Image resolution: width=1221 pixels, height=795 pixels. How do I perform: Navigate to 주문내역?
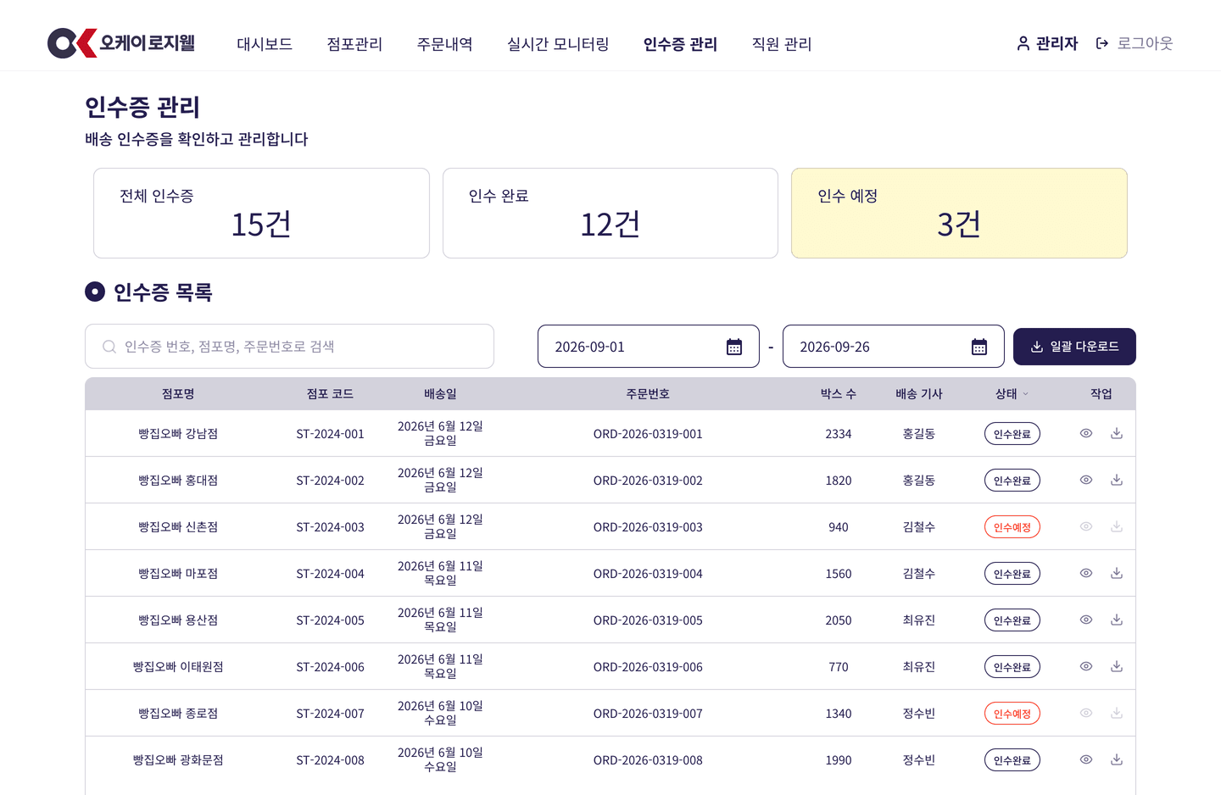pos(445,44)
